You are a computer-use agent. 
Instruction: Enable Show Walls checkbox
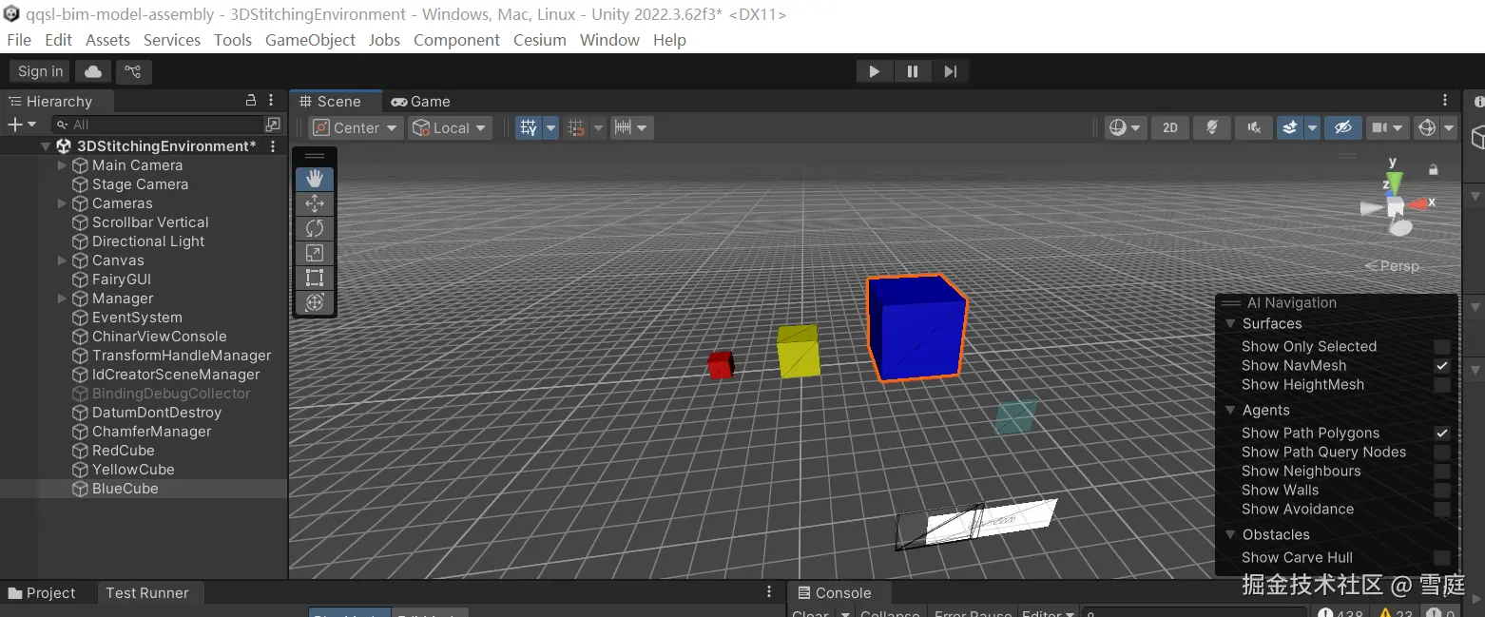pos(1442,491)
